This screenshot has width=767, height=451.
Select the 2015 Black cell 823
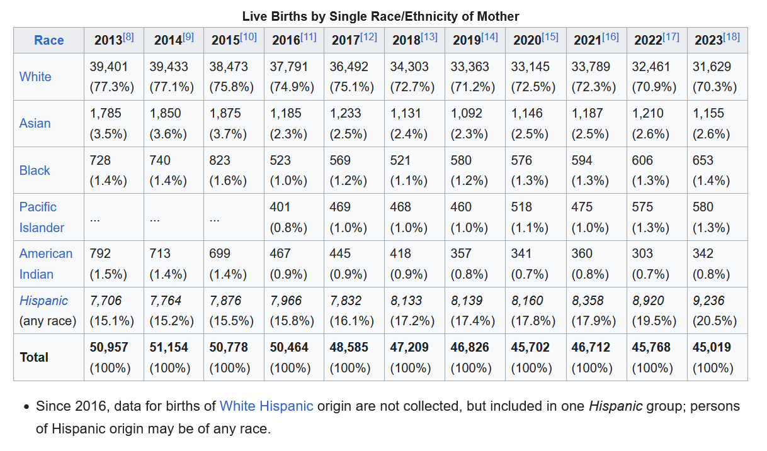pos(234,170)
